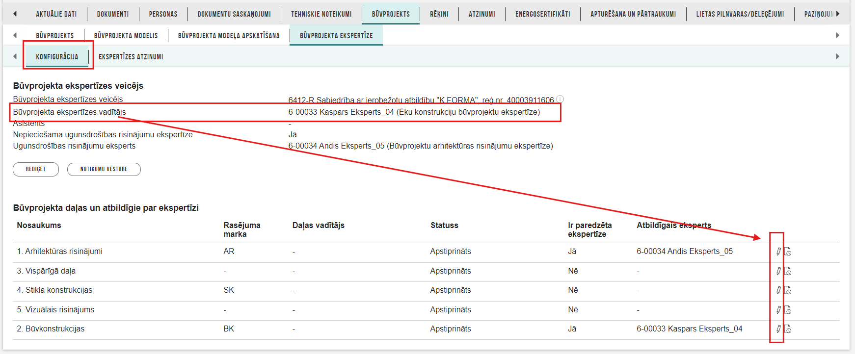855x354 pixels.
Task: Open history for Vispārīgā daļa row
Action: pyautogui.click(x=788, y=271)
